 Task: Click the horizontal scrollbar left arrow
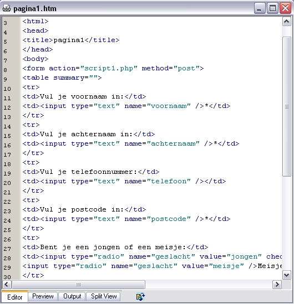(7, 285)
